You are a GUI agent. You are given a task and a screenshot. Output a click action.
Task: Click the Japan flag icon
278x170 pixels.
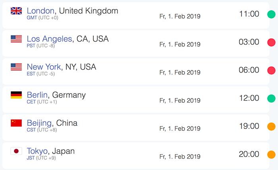coord(16,151)
